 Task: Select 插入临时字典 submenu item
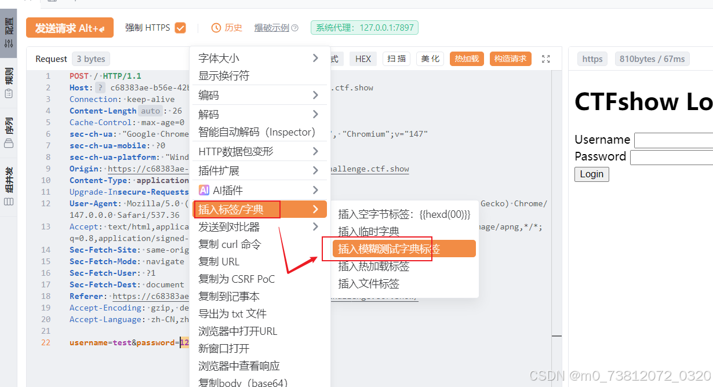[404, 232]
